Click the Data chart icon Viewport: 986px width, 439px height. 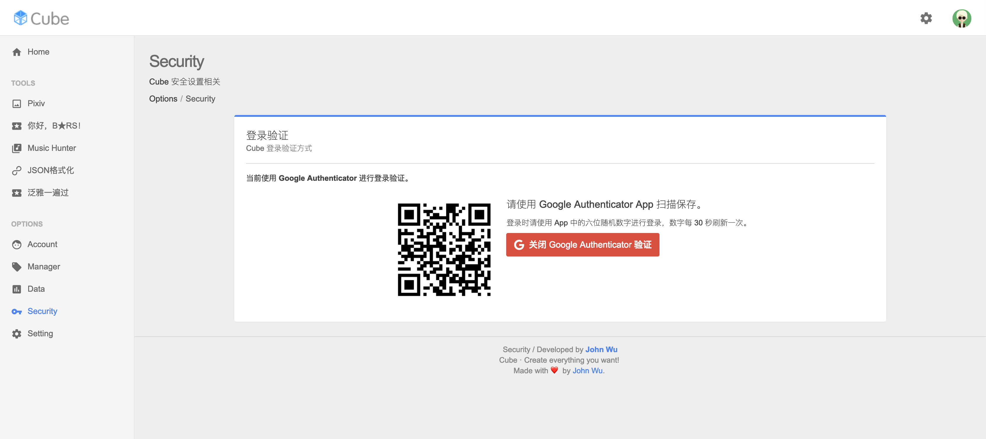[16, 289]
